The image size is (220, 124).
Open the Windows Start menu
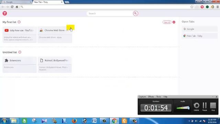(x=4, y=121)
